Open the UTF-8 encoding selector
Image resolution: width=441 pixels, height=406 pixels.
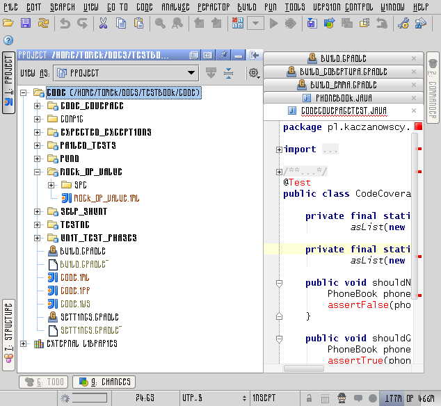click(214, 398)
